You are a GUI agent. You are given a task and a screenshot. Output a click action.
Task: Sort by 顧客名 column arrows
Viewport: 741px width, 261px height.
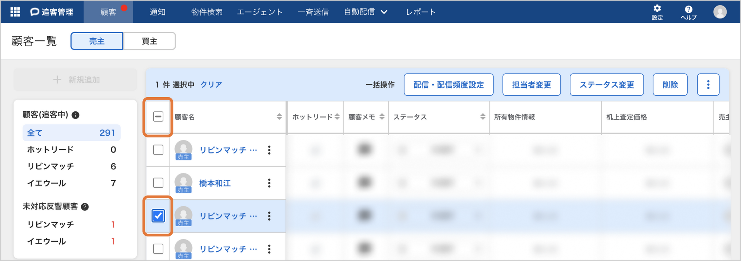click(x=279, y=117)
